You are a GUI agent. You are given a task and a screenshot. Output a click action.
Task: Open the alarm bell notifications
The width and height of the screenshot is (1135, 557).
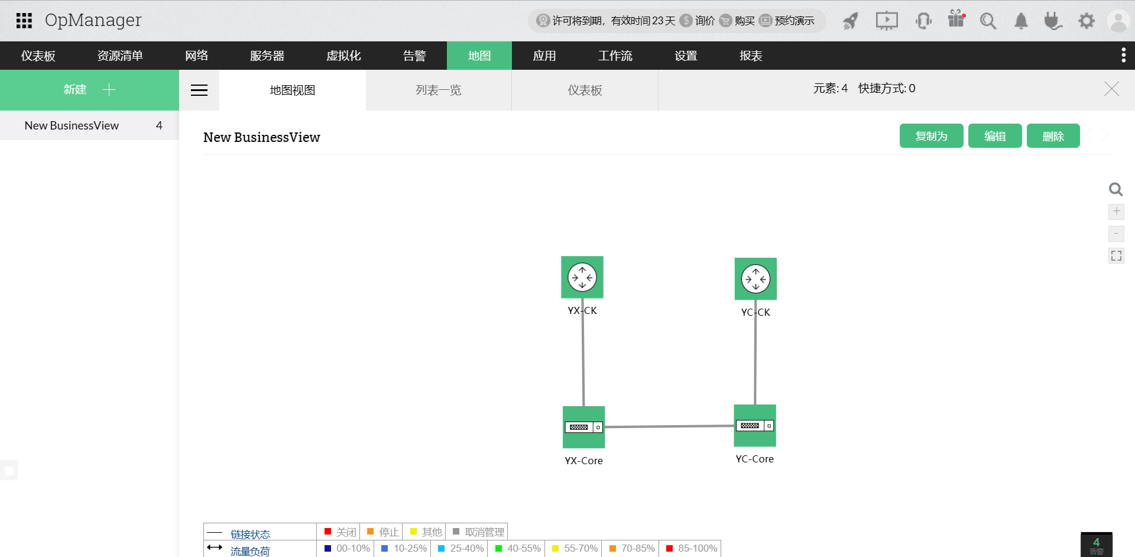click(1021, 21)
